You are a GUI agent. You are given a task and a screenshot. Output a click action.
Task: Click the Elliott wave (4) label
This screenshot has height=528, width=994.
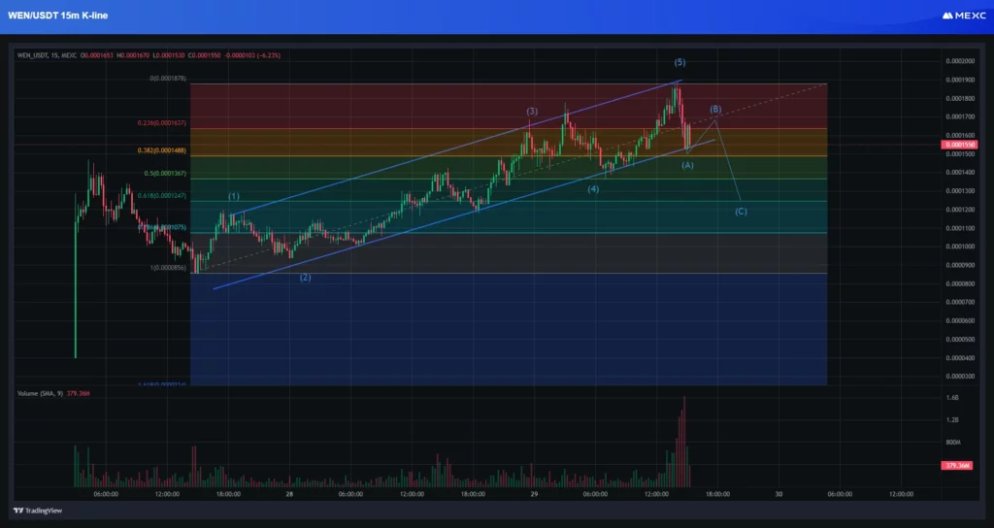[x=593, y=189]
